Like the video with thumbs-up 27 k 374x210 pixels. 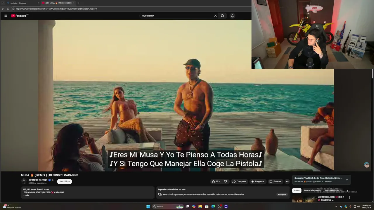click(216, 181)
